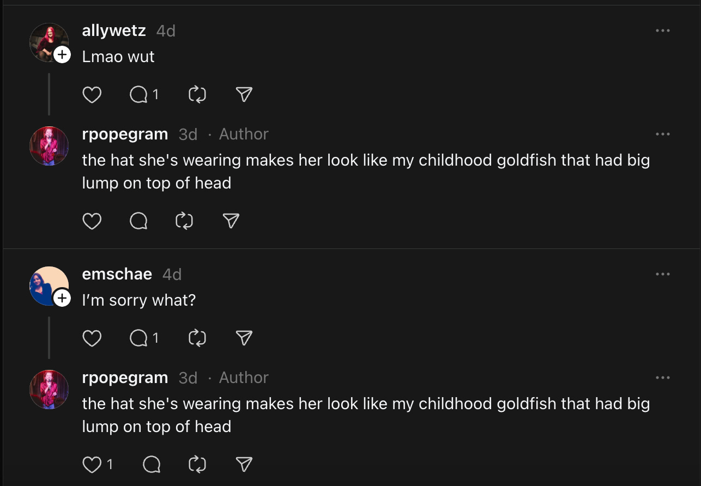This screenshot has width=701, height=486.
Task: Like allywetz's "Lmao wut" comment
Action: click(x=92, y=95)
